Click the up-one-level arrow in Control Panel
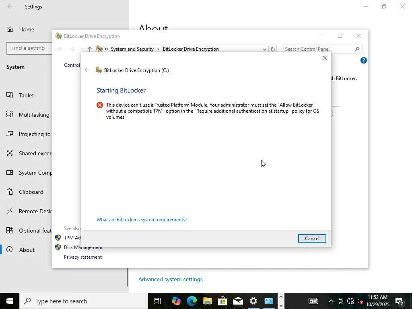 coord(90,49)
